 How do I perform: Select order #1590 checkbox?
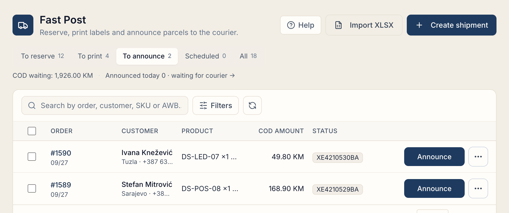[x=32, y=157]
